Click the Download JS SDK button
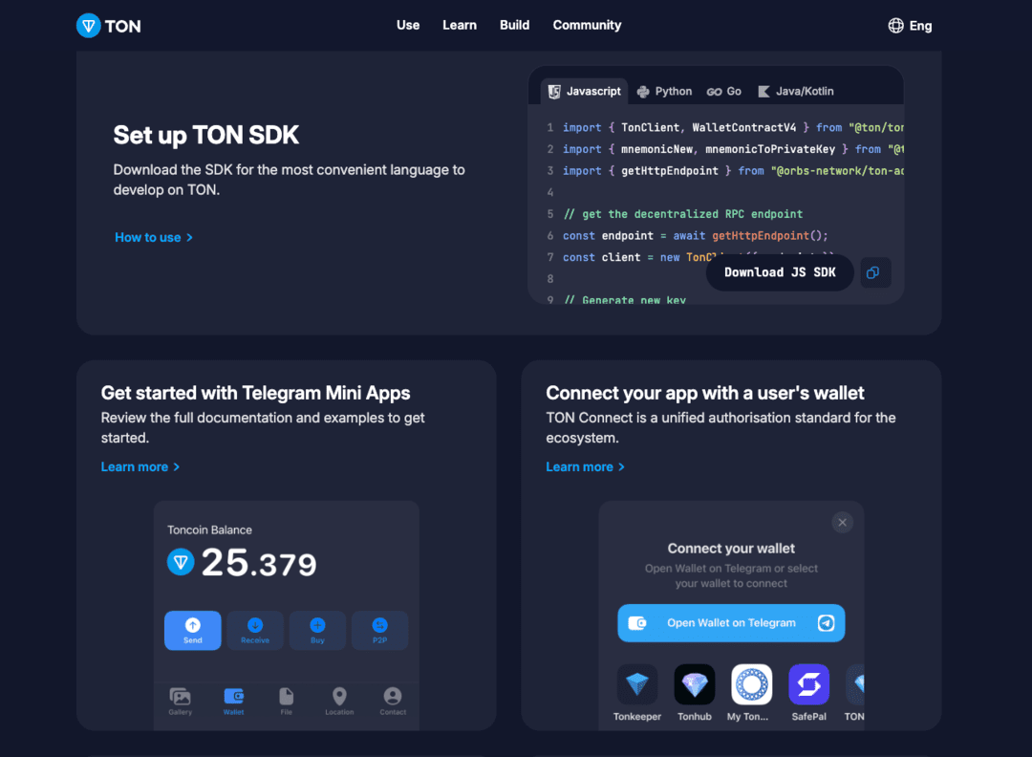Viewport: 1032px width, 757px height. (x=780, y=272)
